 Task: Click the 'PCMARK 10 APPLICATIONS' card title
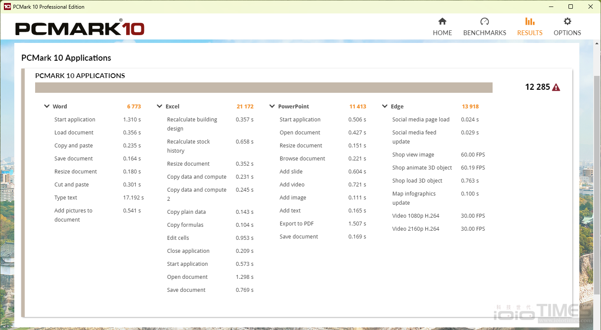click(x=80, y=75)
